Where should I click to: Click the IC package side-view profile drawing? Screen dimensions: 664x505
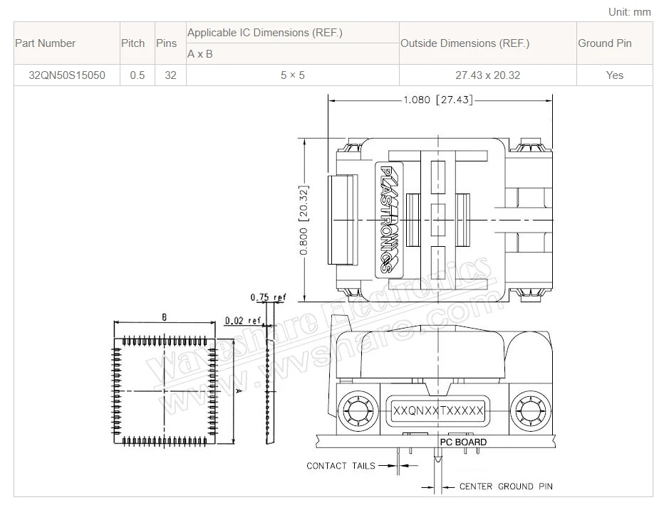269,391
